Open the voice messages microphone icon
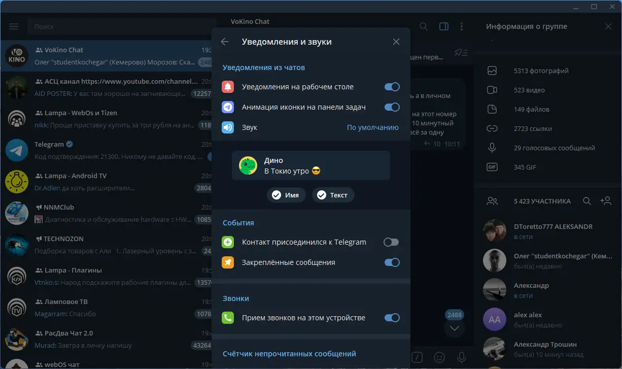 click(x=492, y=148)
